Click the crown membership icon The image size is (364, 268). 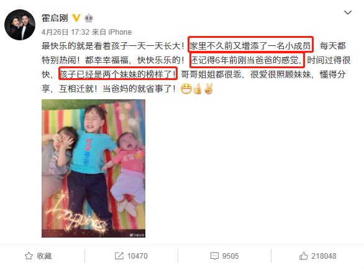[89, 18]
